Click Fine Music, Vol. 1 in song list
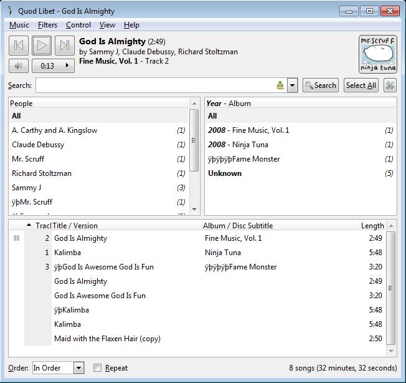The image size is (406, 383). click(233, 238)
